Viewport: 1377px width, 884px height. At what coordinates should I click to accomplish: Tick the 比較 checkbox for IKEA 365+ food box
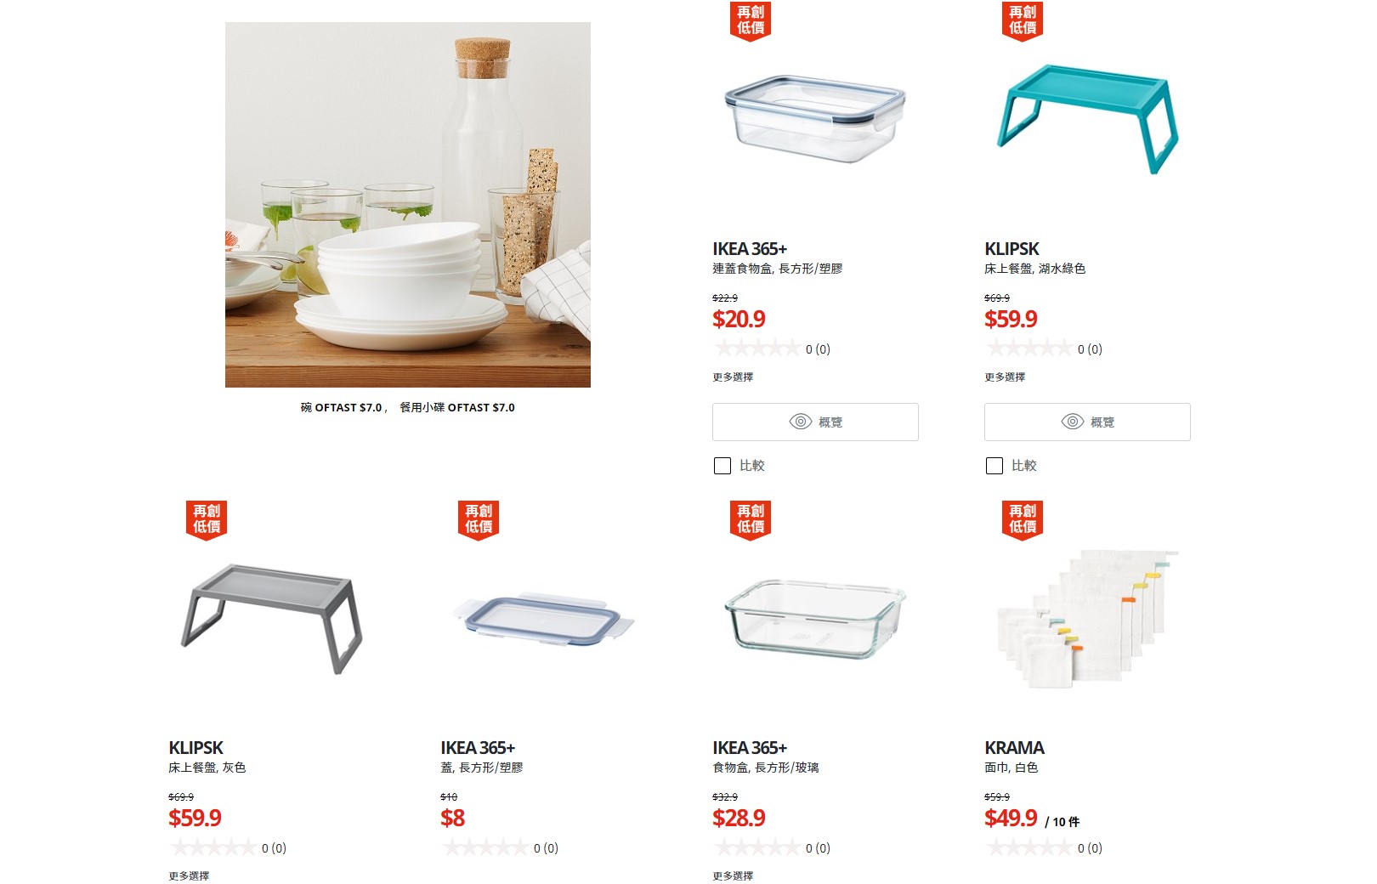coord(722,466)
